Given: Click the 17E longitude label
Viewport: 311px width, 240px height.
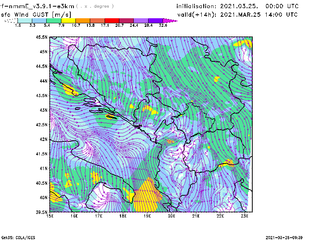Looking at the screenshot, I should [x=99, y=216].
